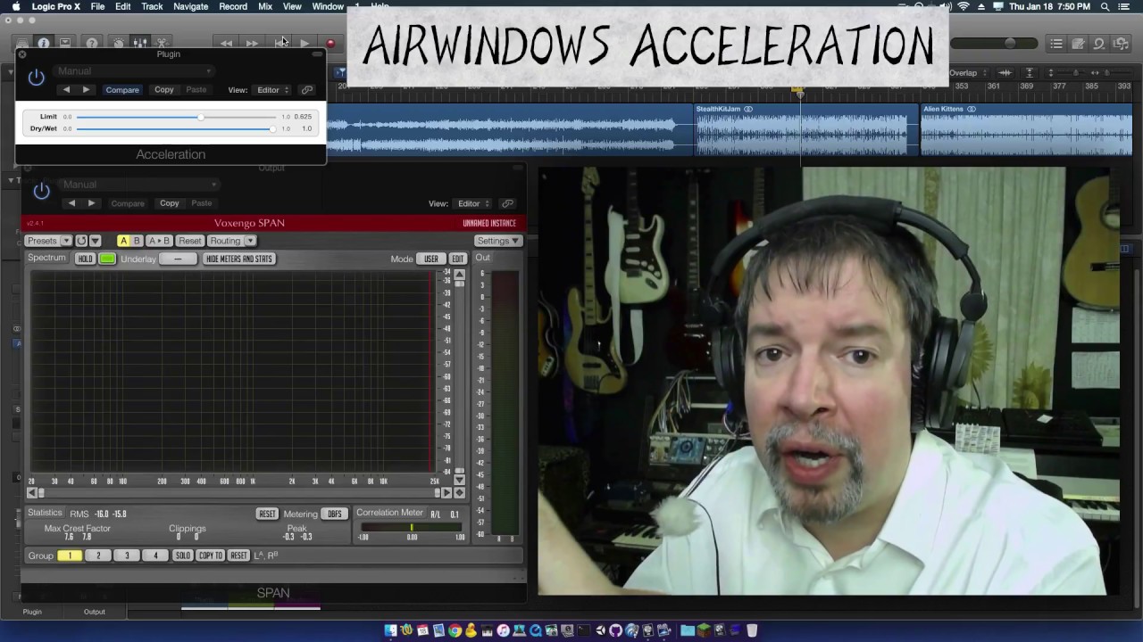The width and height of the screenshot is (1143, 642).
Task: Open Quick Help question mark button
Action: (91, 43)
